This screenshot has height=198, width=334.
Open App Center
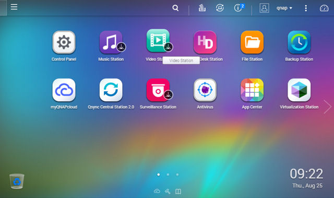tap(252, 90)
